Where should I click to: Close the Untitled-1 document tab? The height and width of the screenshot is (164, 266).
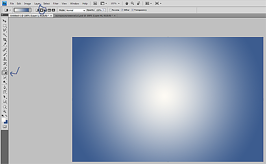pos(51,16)
